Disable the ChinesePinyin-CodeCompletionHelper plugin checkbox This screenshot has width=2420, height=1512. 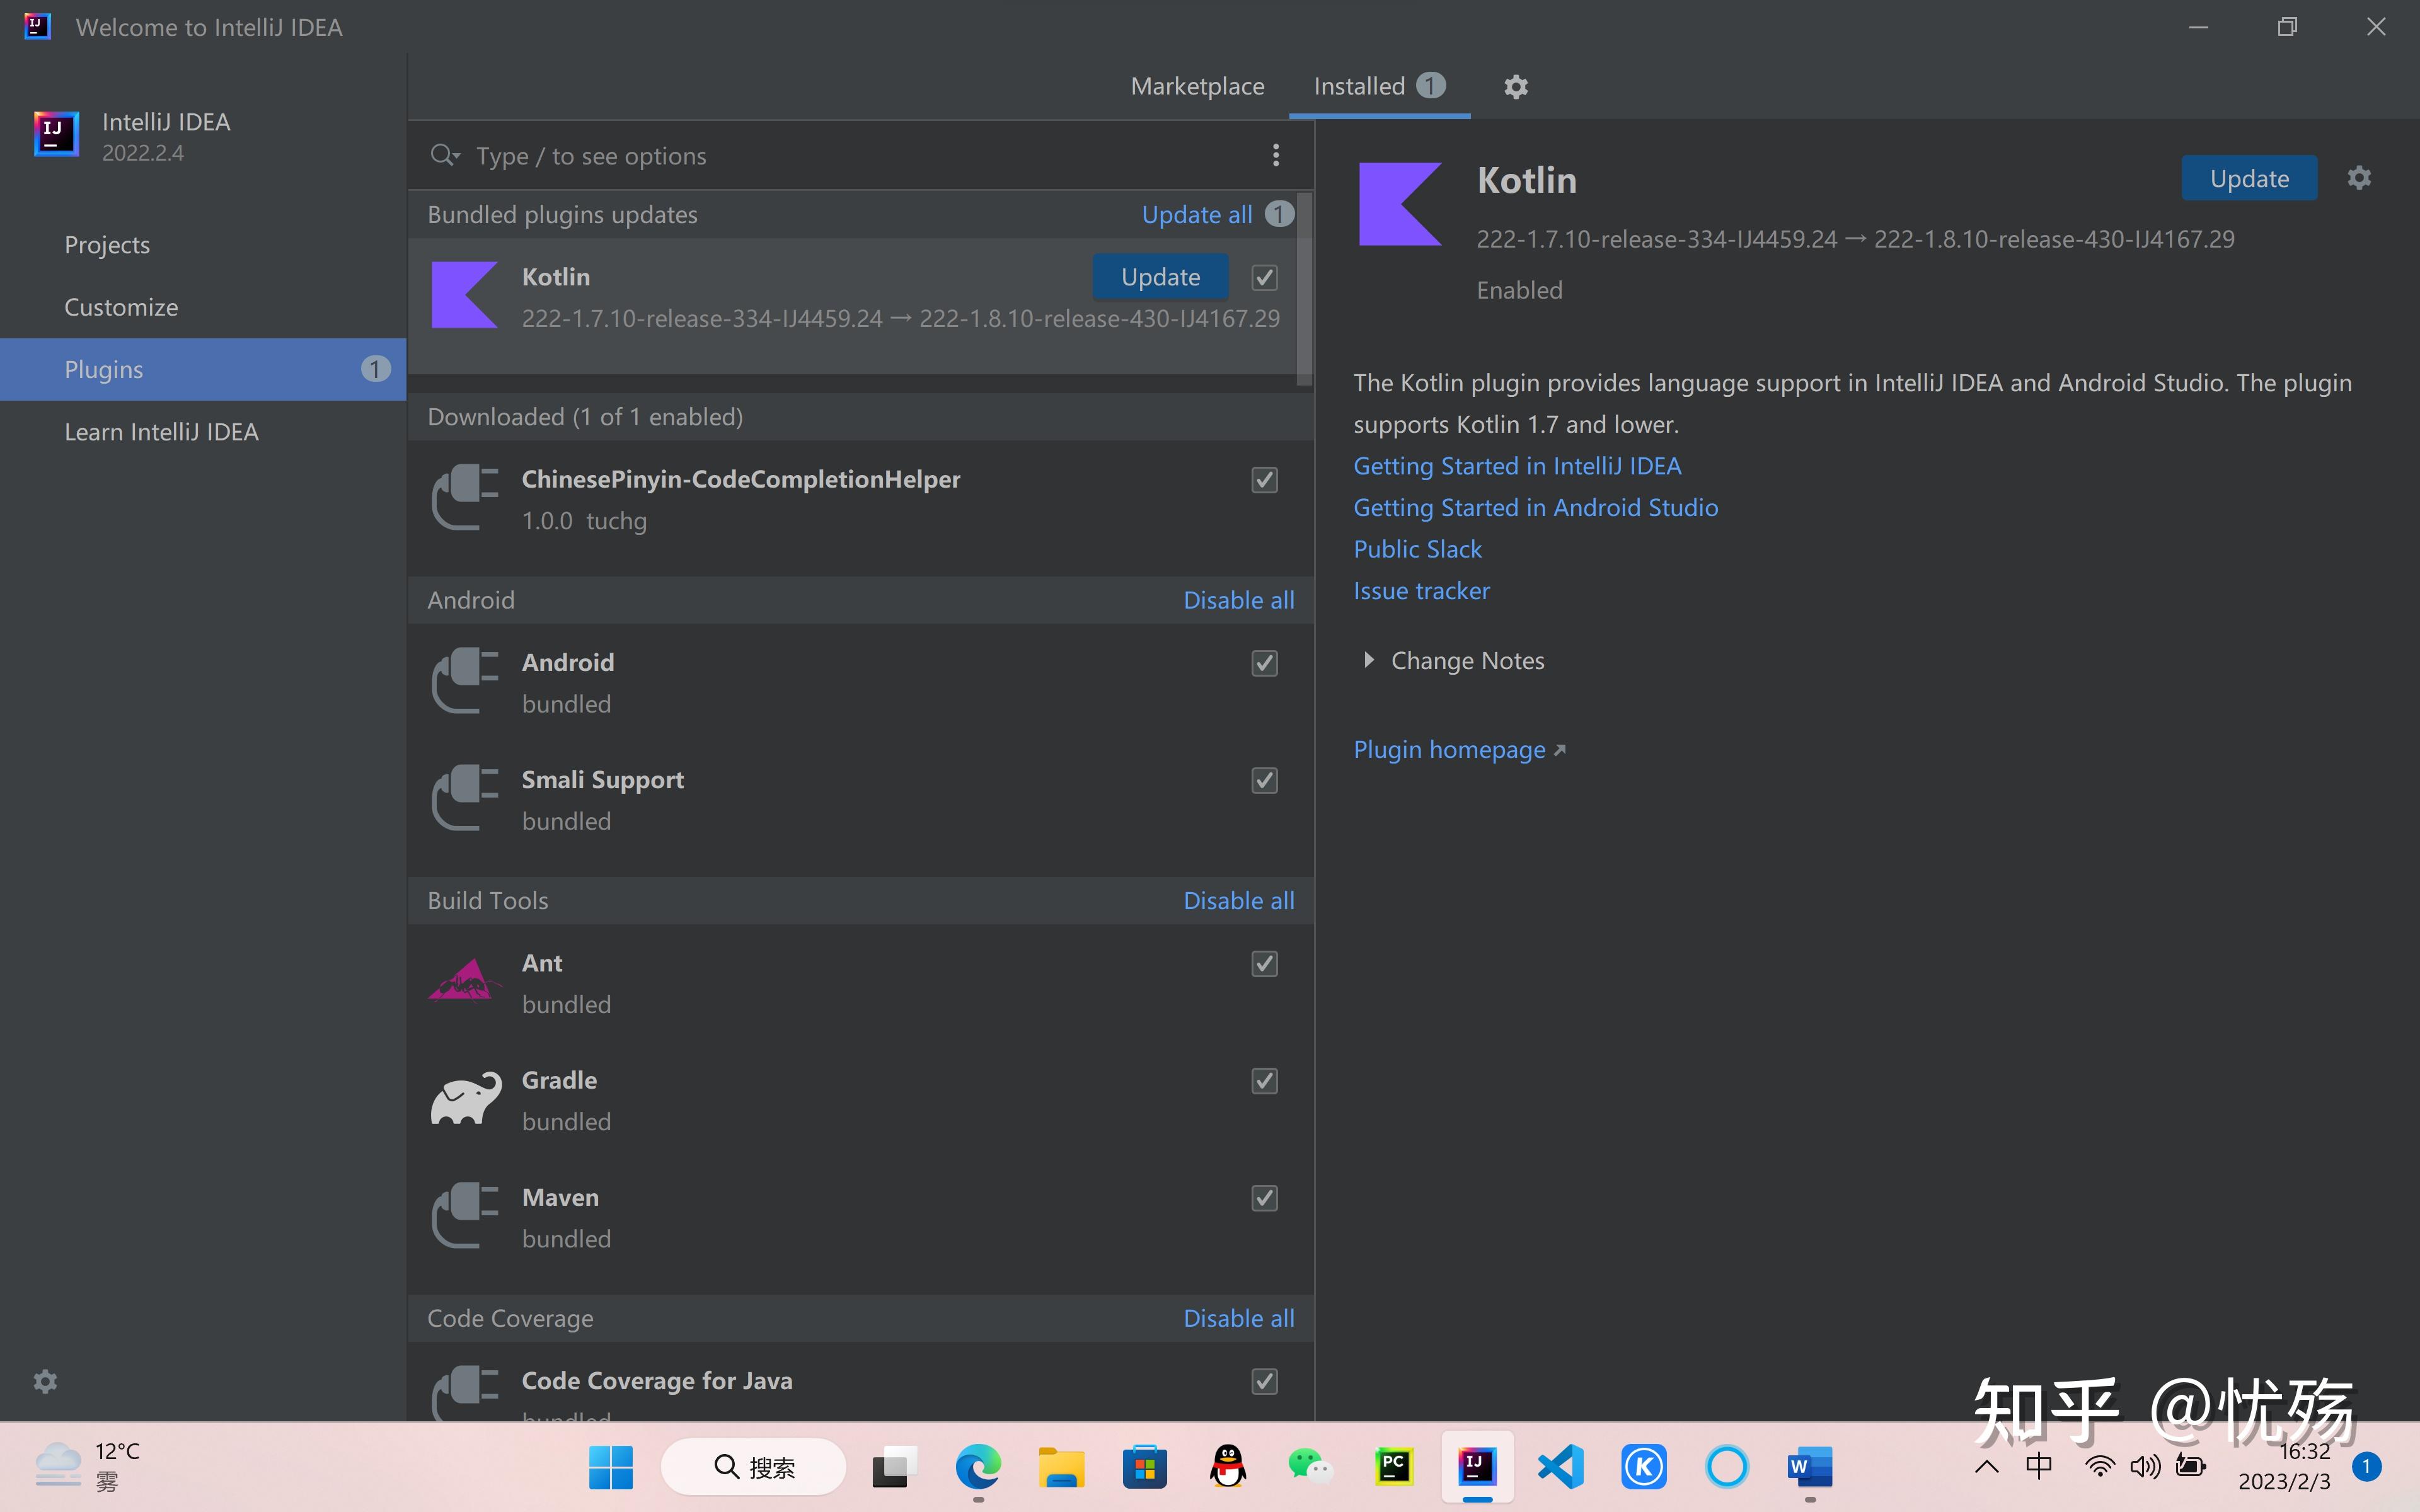click(x=1264, y=480)
